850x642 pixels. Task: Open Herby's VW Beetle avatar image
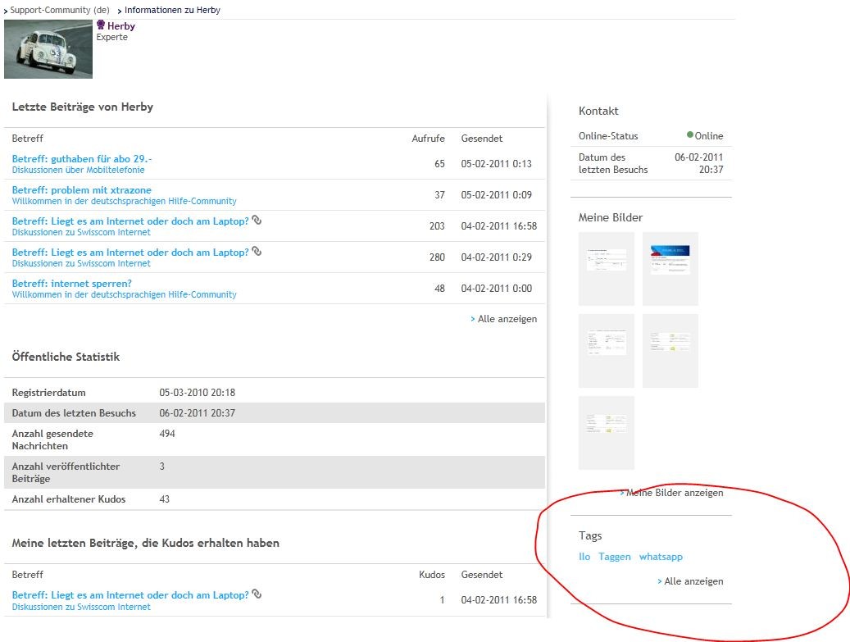coord(48,49)
